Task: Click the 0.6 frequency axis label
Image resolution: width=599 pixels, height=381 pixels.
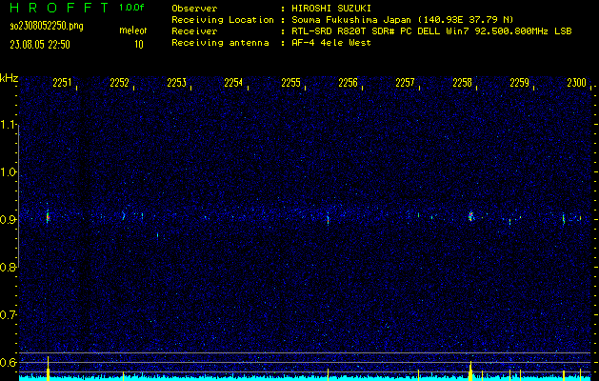Action: coord(9,362)
